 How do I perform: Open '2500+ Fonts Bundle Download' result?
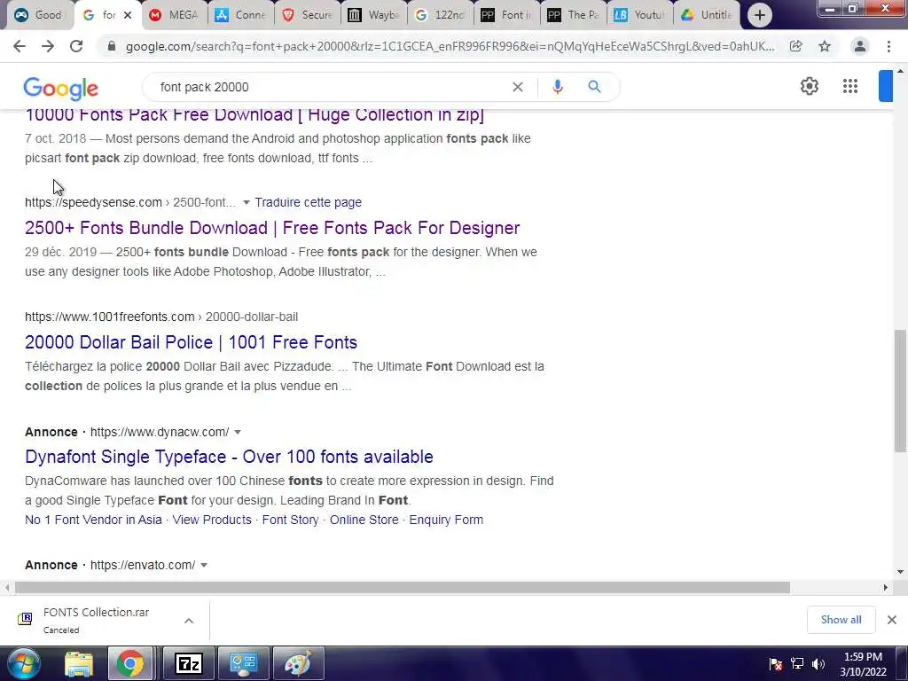click(x=272, y=228)
